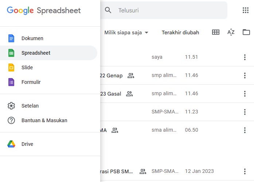Click owner name saya

pyautogui.click(x=157, y=57)
